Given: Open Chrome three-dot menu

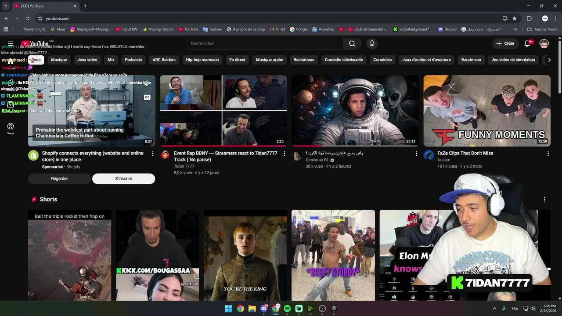Looking at the screenshot, I should pos(555,18).
